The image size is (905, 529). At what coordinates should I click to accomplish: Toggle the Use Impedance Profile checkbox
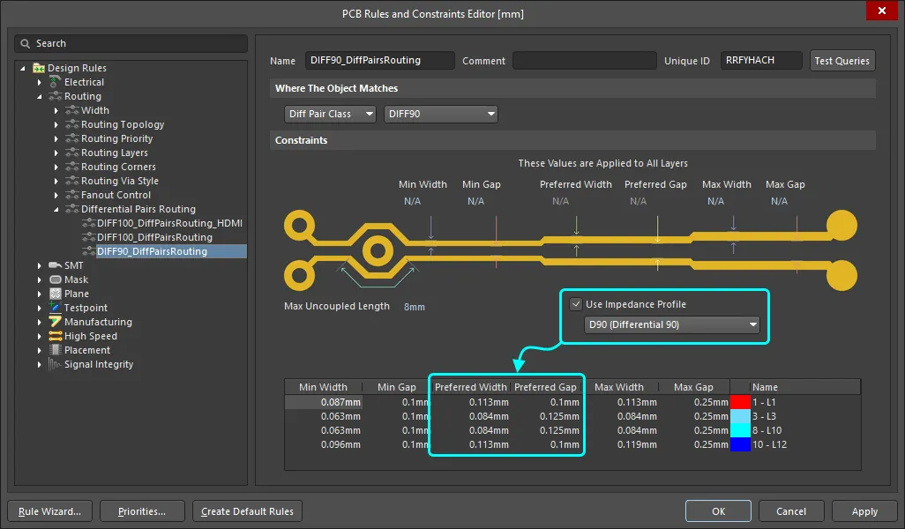tap(576, 304)
